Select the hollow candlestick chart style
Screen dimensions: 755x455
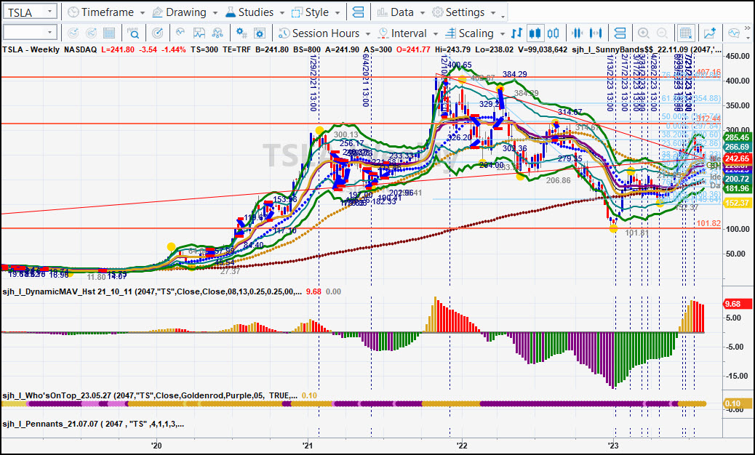coord(554,33)
